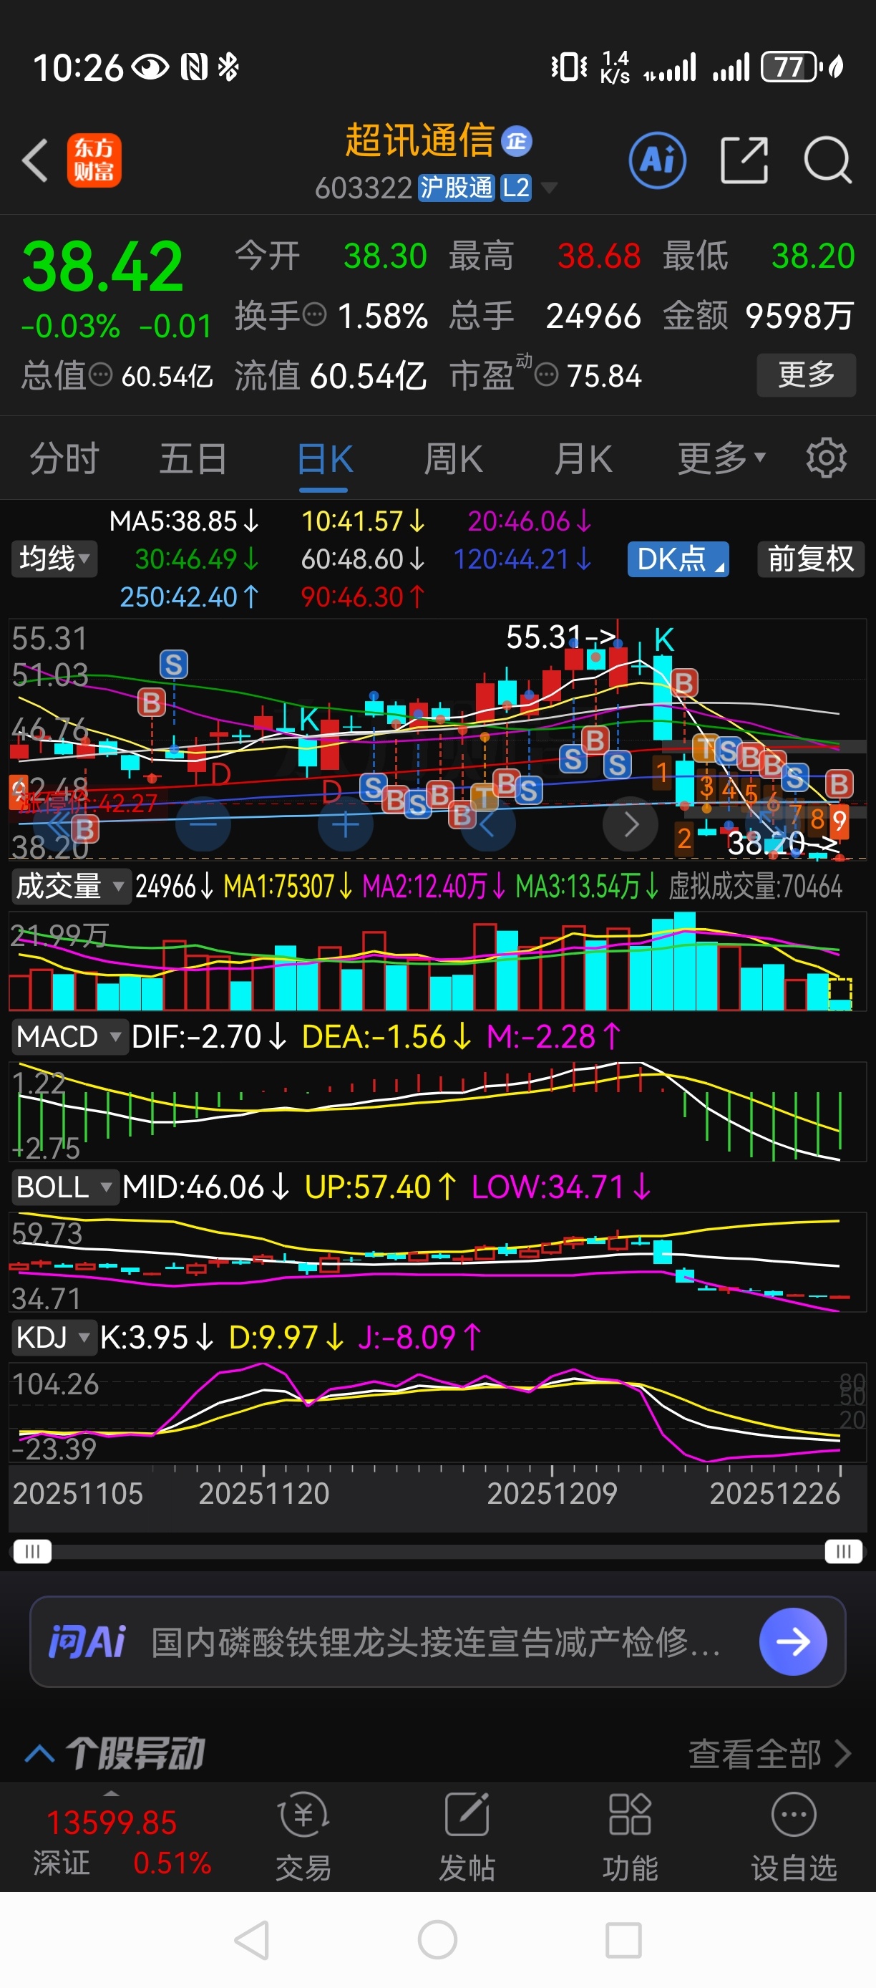Switch to 月K tab
This screenshot has width=876, height=1988.
(x=583, y=458)
